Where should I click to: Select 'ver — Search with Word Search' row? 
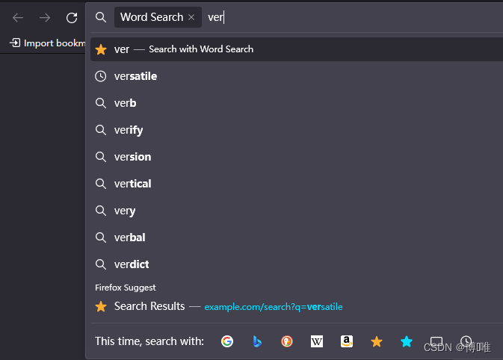(x=297, y=49)
